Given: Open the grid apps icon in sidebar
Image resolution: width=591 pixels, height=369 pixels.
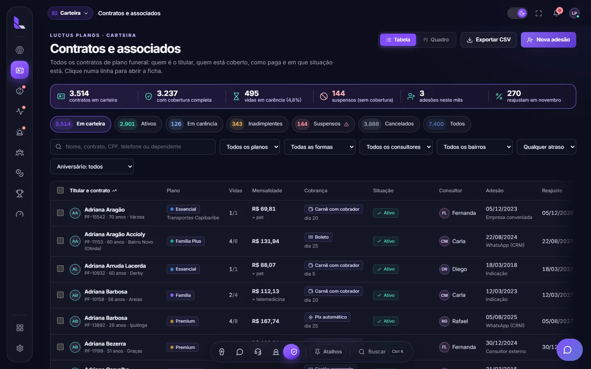Looking at the screenshot, I should 20,328.
